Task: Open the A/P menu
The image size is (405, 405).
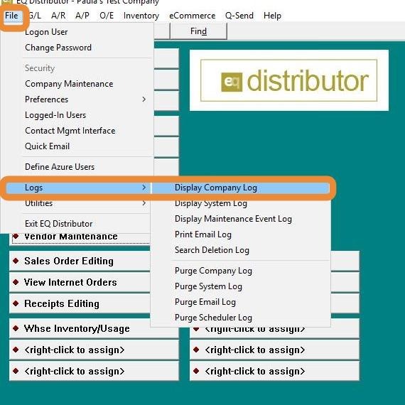Action: coord(82,16)
